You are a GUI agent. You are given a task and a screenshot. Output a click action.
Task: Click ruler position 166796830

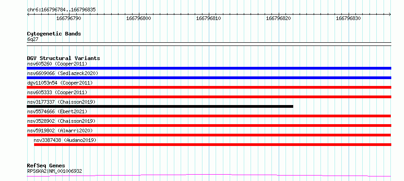(x=348, y=18)
